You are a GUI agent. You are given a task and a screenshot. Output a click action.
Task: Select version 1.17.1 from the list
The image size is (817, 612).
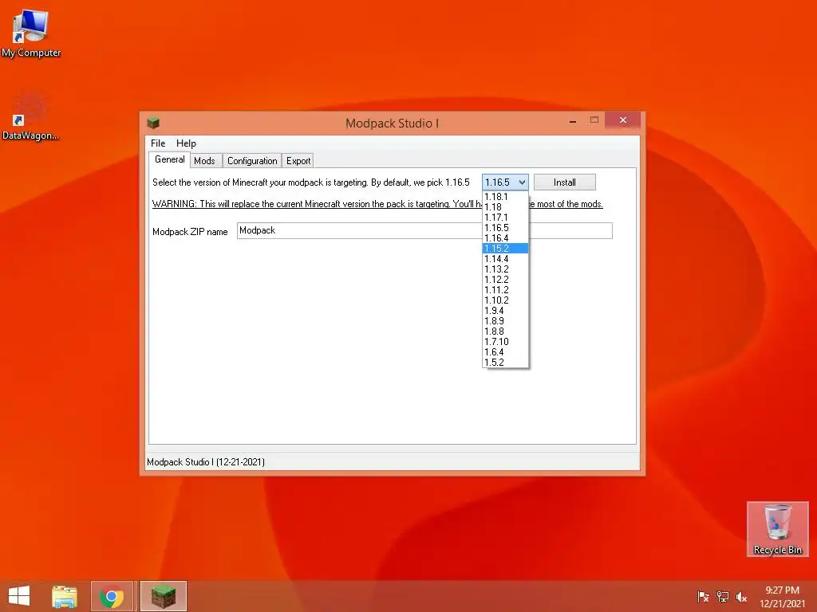click(505, 218)
